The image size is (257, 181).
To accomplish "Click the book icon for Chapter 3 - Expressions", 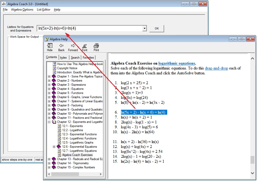I will coord(54,85).
